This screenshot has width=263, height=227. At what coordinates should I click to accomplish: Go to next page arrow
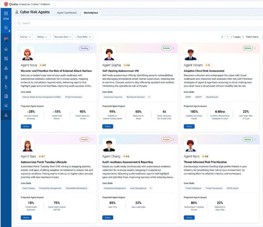coord(243,37)
